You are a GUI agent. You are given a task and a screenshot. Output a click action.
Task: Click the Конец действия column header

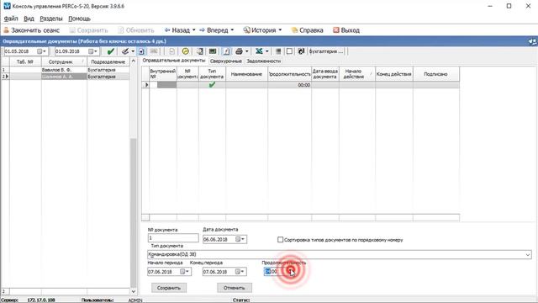pyautogui.click(x=394, y=74)
